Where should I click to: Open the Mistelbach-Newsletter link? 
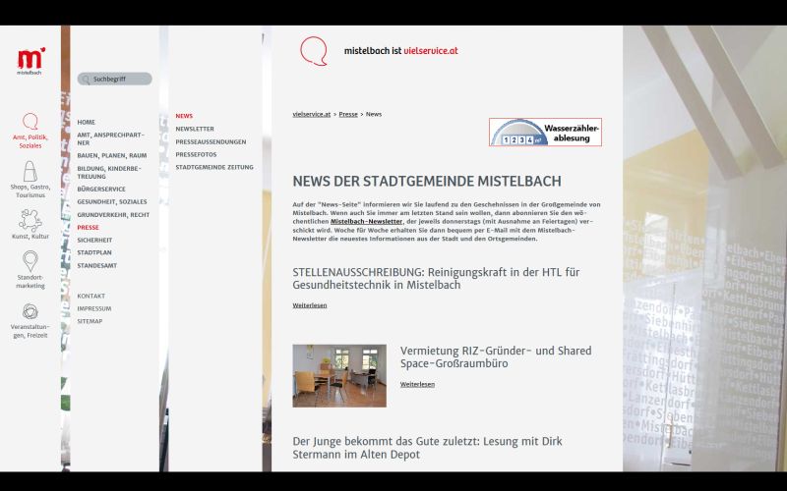pyautogui.click(x=366, y=222)
